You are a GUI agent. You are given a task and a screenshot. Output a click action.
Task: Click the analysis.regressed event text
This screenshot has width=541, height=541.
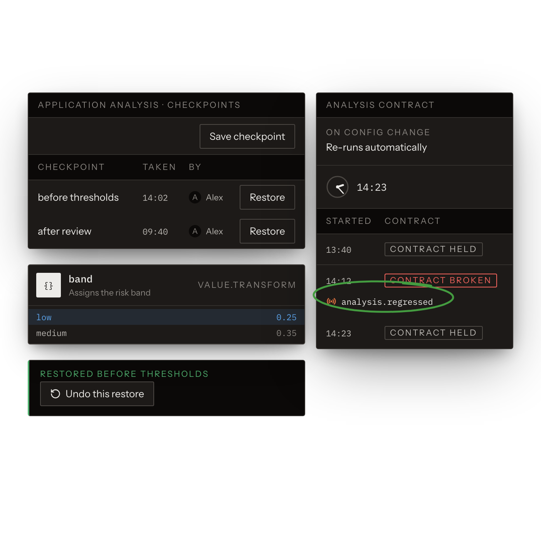(x=387, y=302)
